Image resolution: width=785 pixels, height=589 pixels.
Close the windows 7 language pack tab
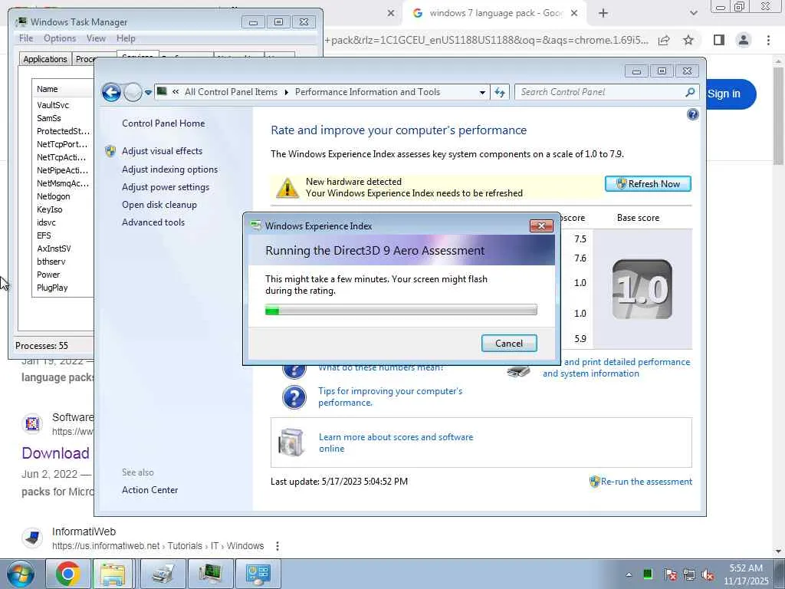[574, 14]
